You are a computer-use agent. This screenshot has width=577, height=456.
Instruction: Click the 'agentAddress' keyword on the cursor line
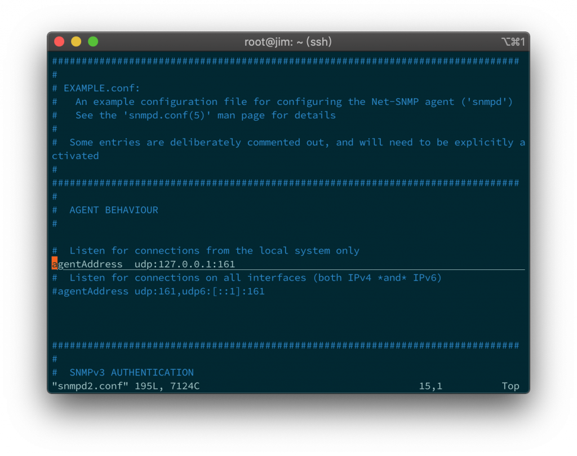[x=87, y=264]
